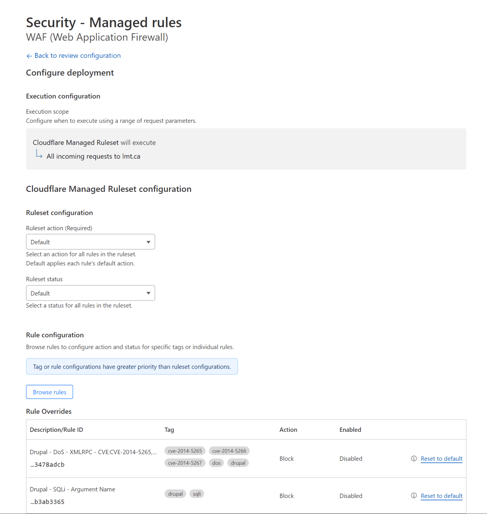487x514 pixels.
Task: Open the Back to review configuration link
Action: point(77,56)
